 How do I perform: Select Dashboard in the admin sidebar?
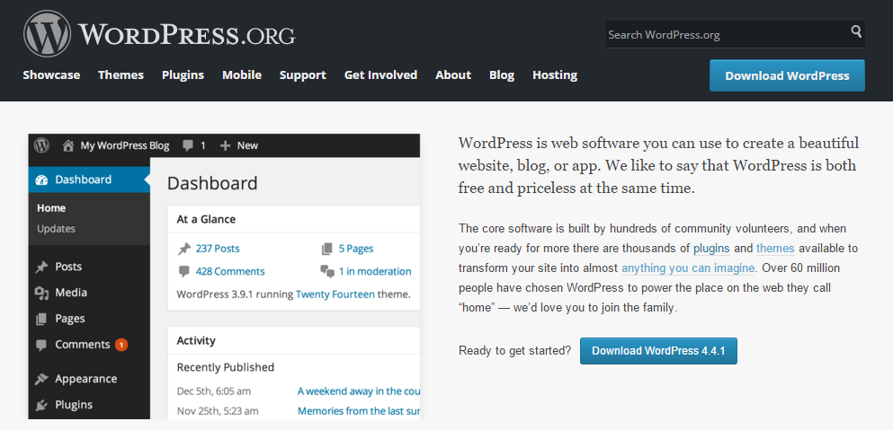[x=89, y=180]
